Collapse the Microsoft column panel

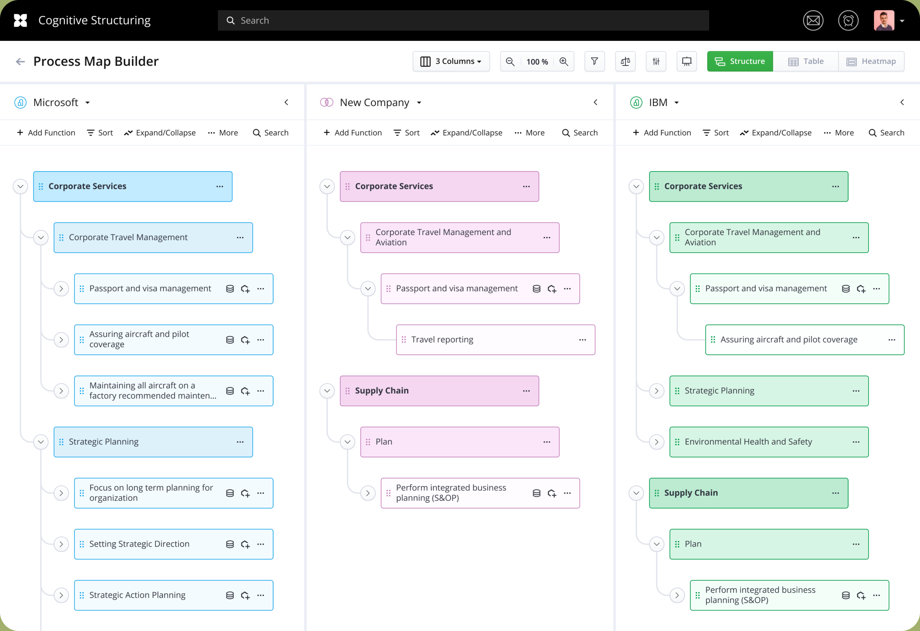[x=287, y=102]
